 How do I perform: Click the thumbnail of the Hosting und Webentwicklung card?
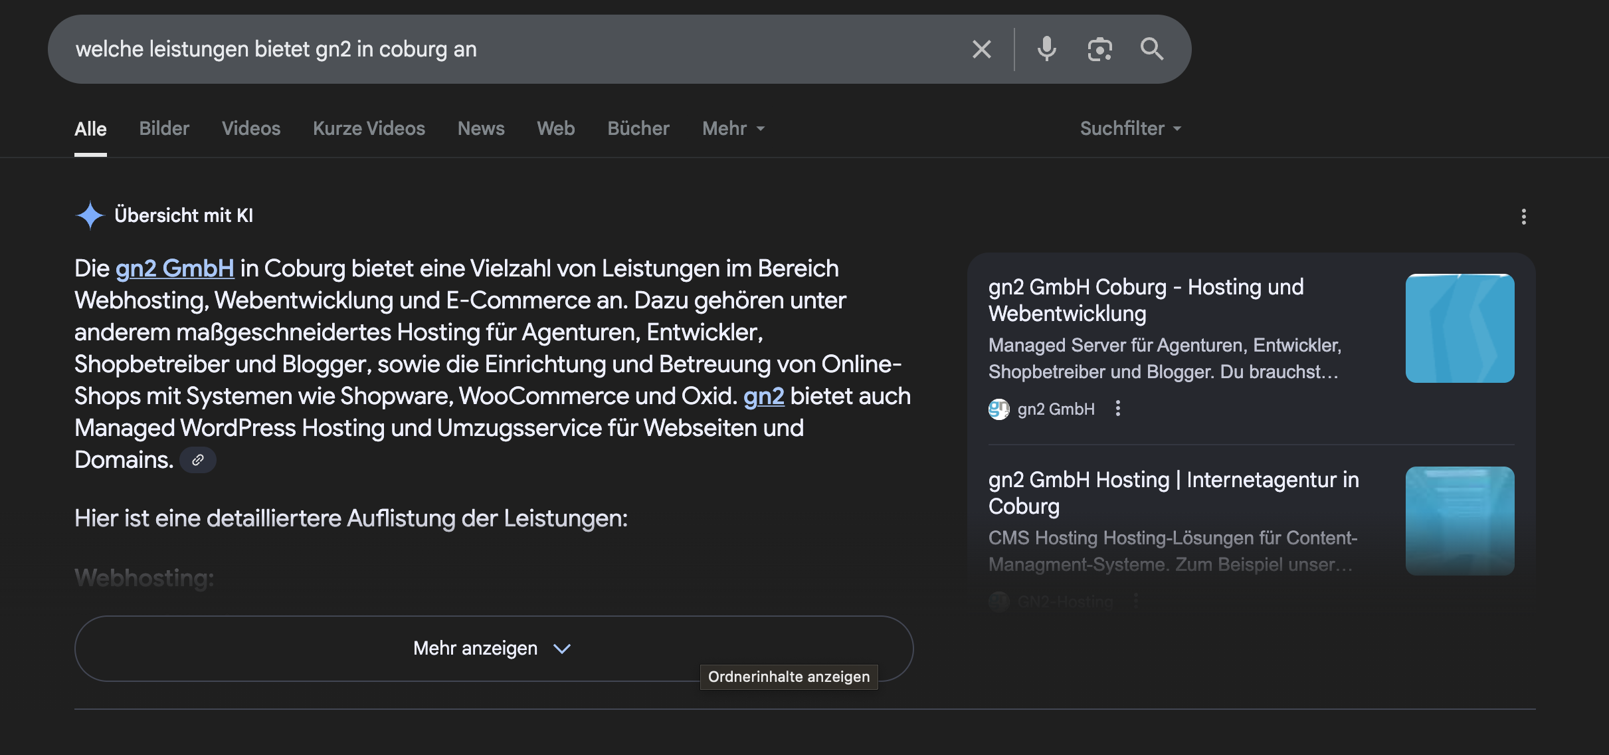(1460, 328)
